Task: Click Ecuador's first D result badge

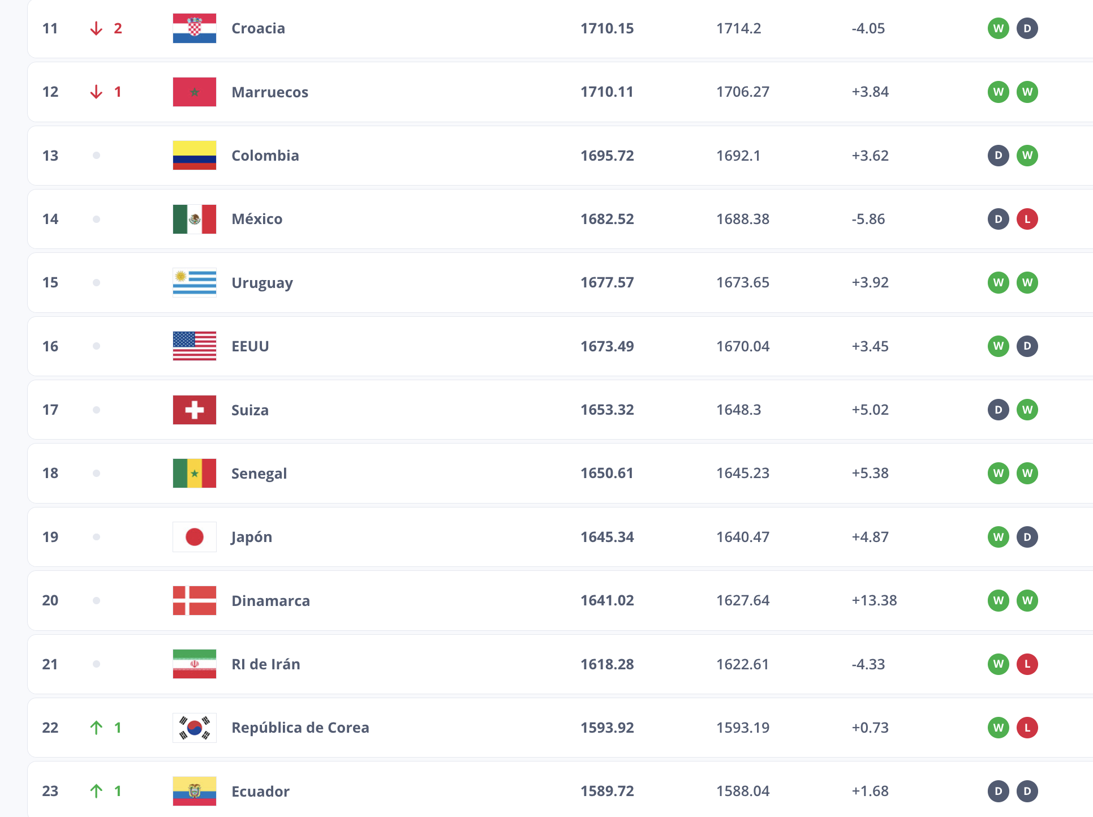Action: (998, 791)
